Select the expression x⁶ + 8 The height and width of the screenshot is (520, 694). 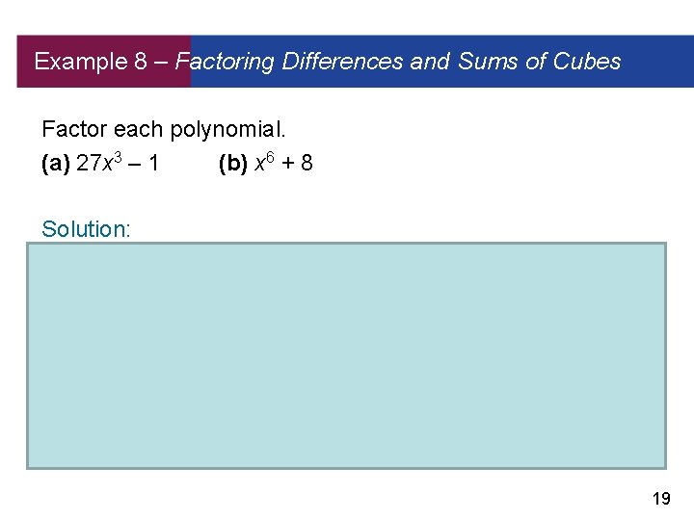click(284, 164)
